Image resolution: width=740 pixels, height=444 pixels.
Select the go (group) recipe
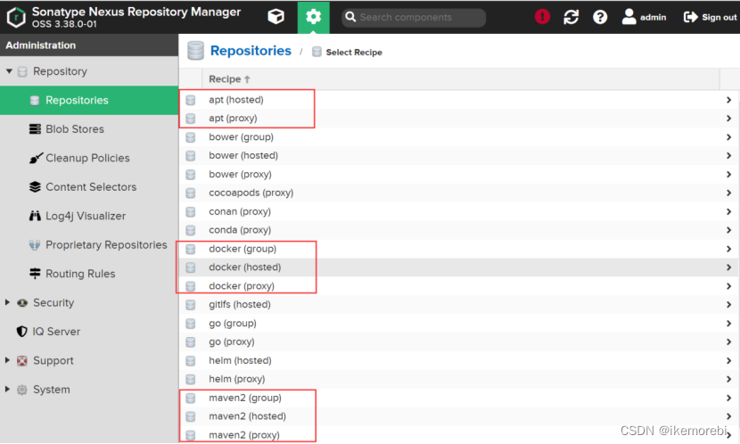tap(457, 324)
